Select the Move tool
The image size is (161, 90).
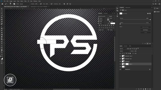click(2, 9)
